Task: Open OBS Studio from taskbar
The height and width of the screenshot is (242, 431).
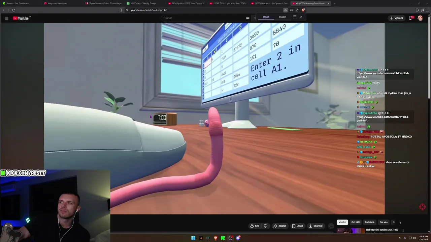Action: (x=230, y=238)
